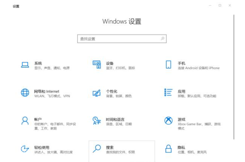This screenshot has height=162, width=245.
Task: Open the 轻松使用 accessibility icon
Action: pyautogui.click(x=25, y=149)
